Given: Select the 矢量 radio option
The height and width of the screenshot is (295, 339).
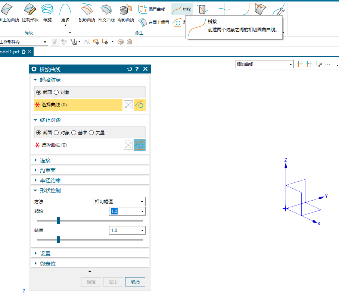Looking at the screenshot, I should point(91,133).
